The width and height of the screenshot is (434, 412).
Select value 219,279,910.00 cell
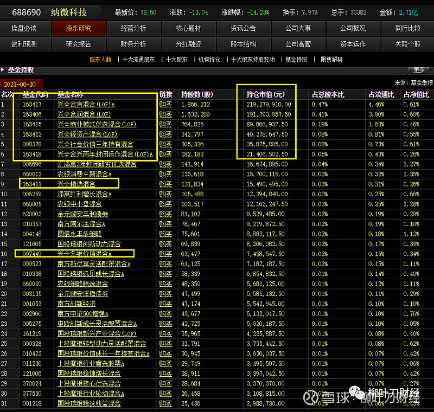(269, 105)
